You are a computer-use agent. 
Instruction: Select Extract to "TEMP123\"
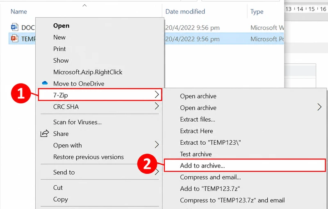coord(211,143)
